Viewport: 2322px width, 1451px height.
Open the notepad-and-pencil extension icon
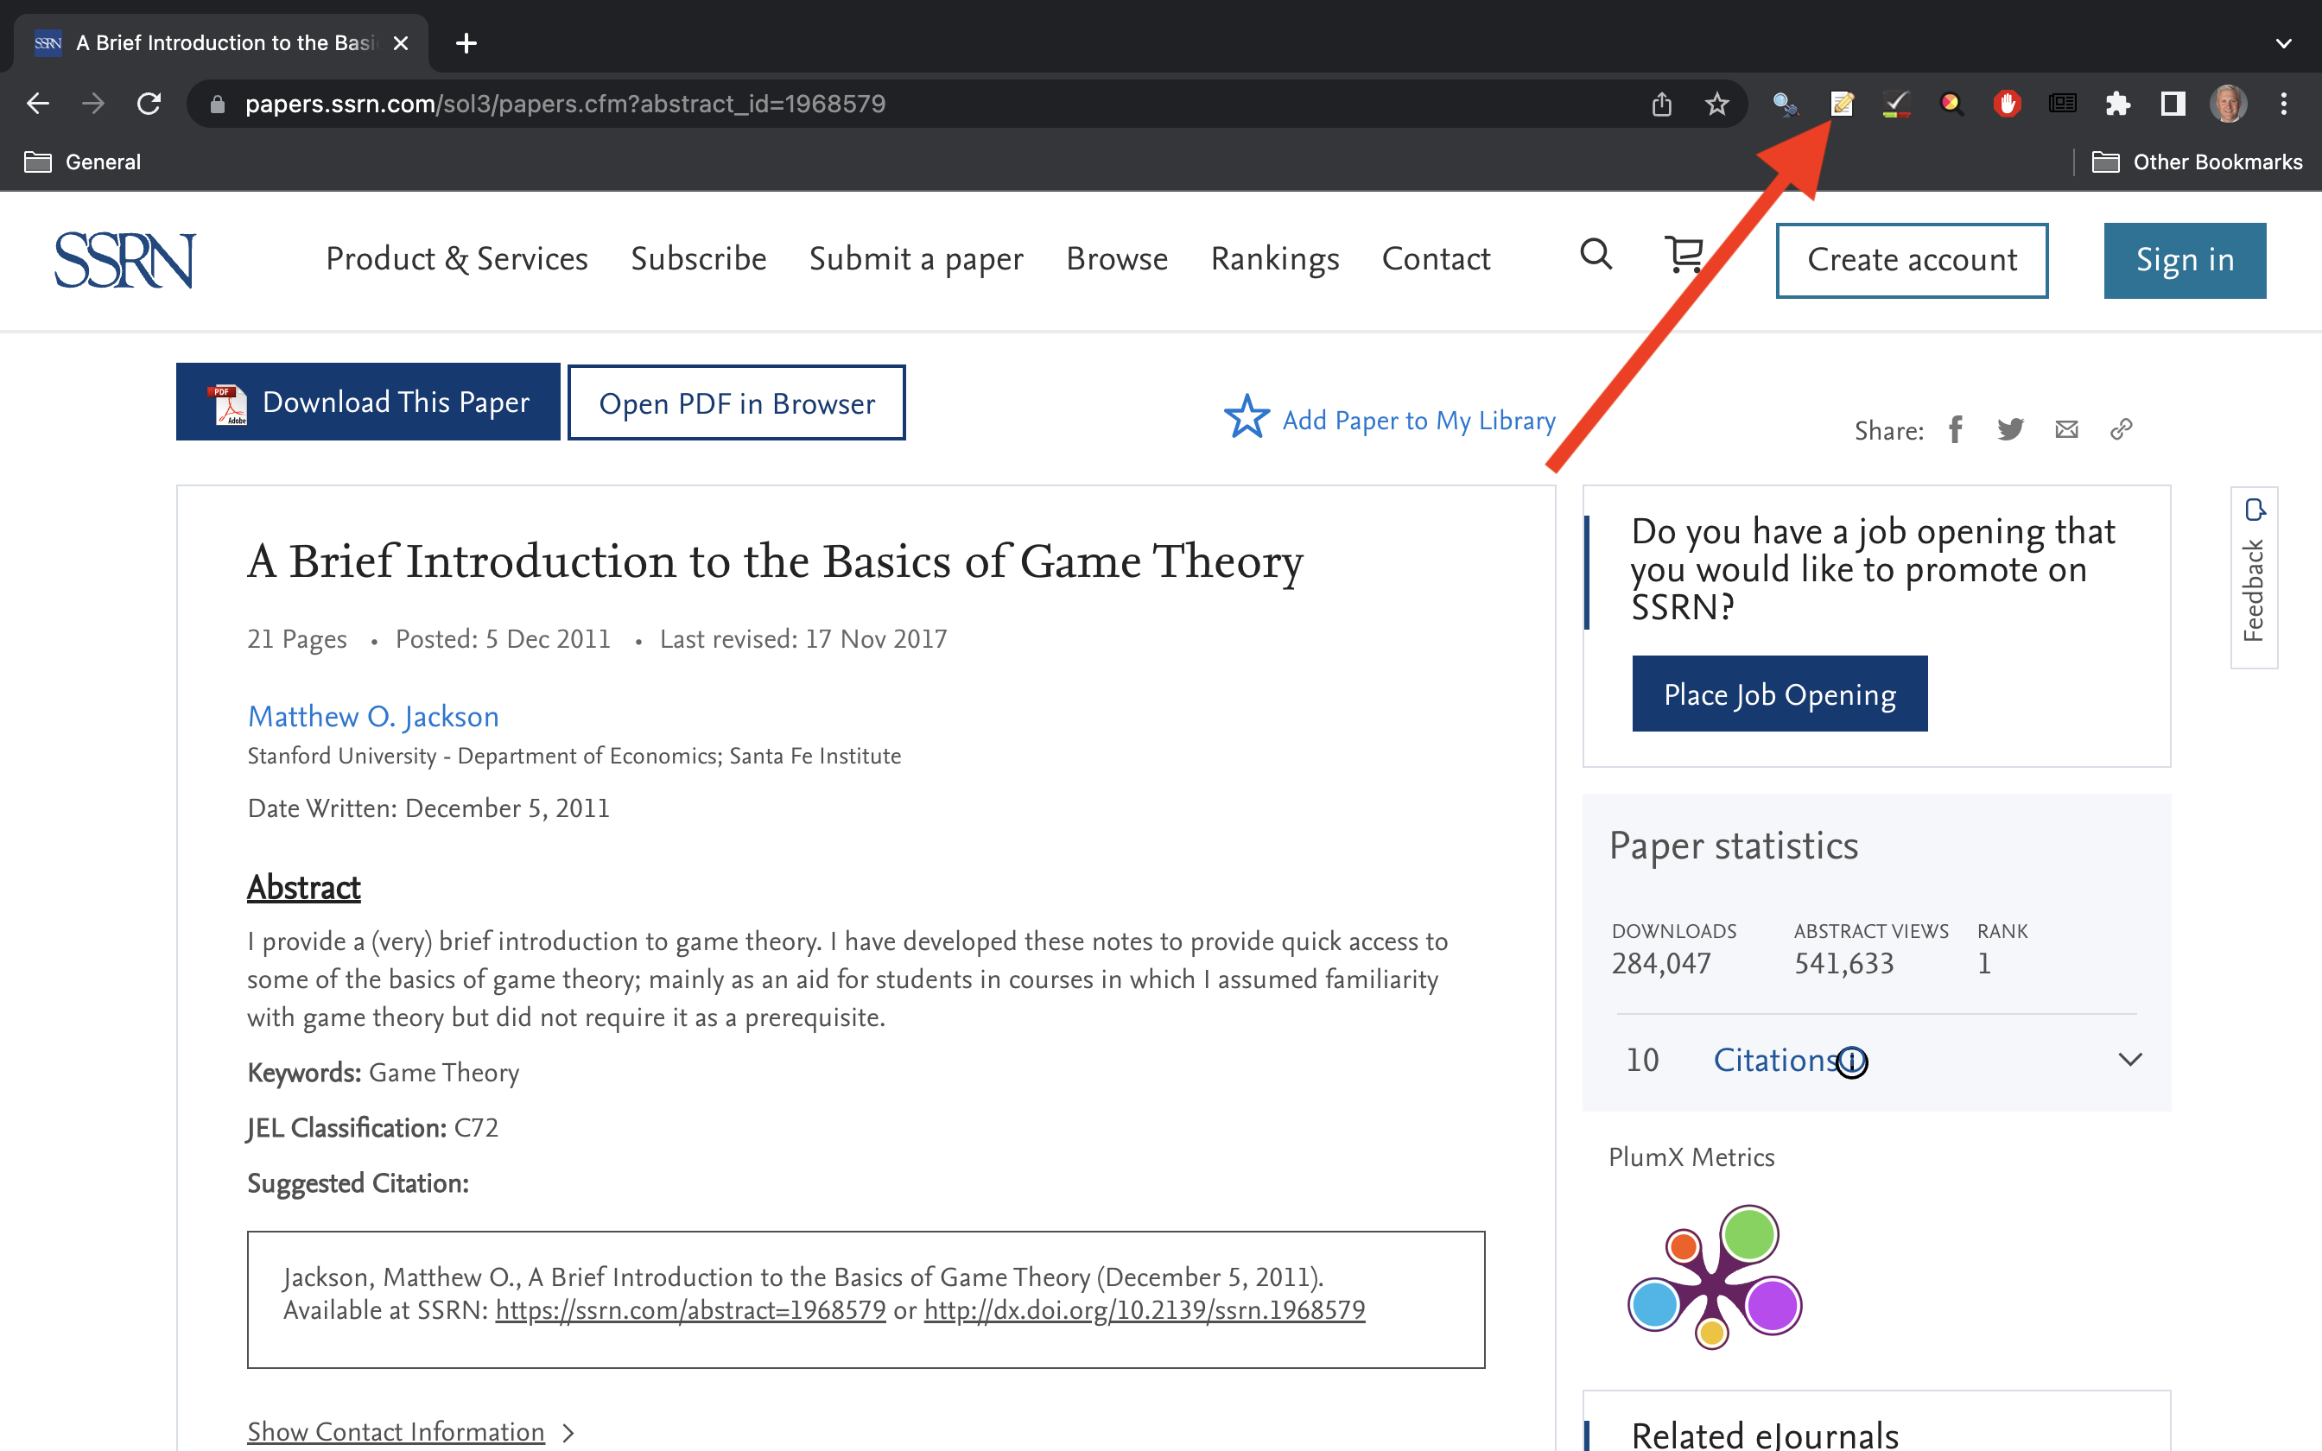click(1842, 104)
